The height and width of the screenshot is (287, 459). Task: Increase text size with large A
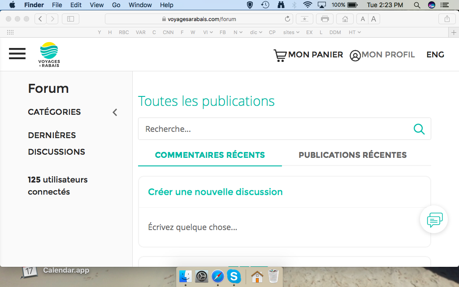tap(374, 19)
